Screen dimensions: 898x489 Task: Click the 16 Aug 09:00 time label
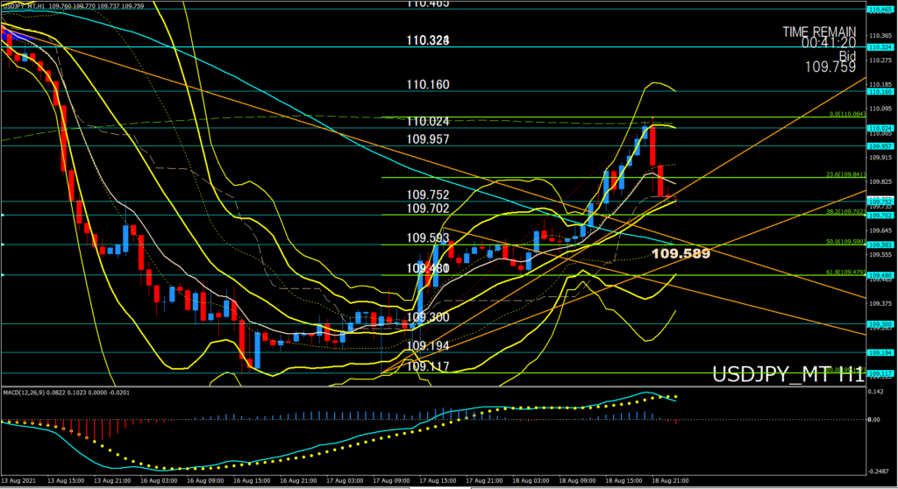[x=205, y=481]
